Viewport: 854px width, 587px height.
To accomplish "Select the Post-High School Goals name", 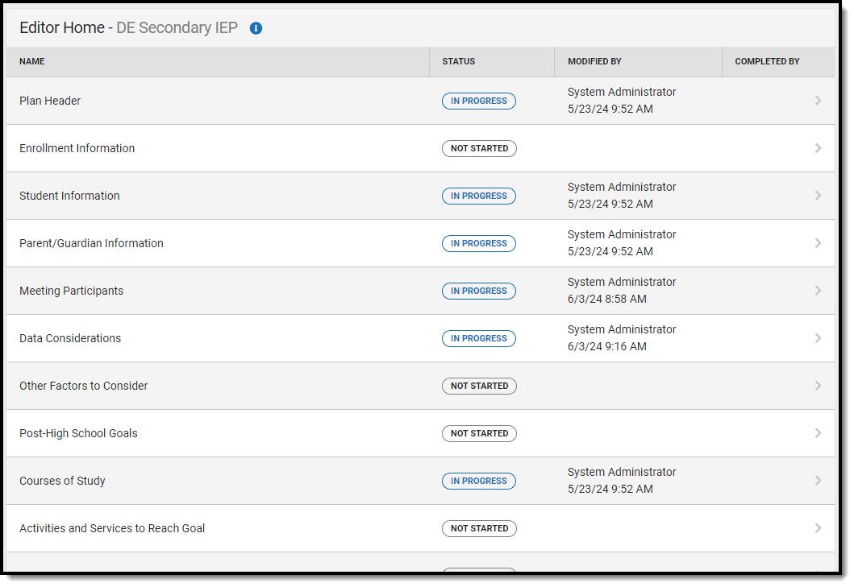I will [x=78, y=433].
